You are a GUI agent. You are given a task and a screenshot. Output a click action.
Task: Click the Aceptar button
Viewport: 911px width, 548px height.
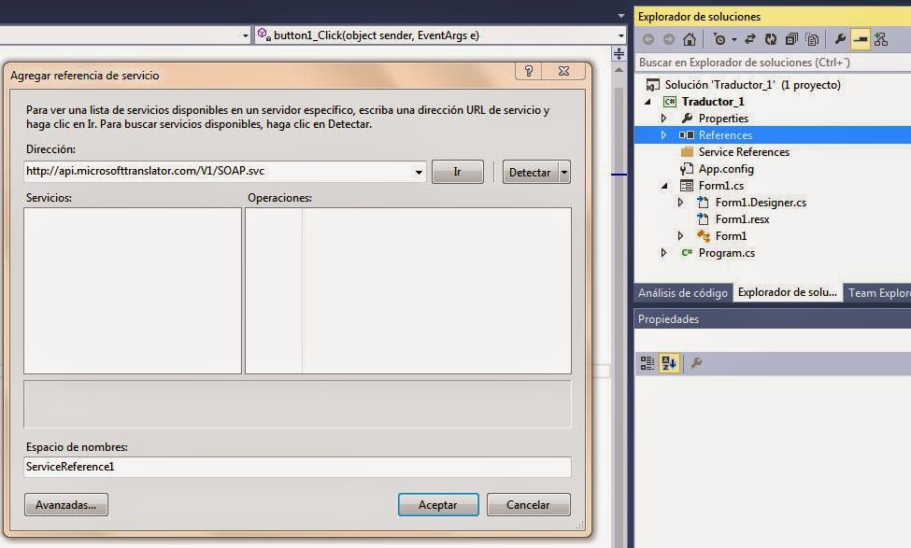point(438,504)
